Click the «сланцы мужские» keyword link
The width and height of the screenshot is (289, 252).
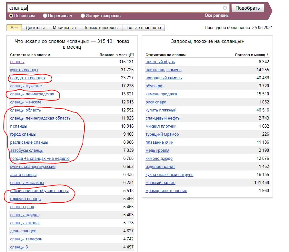click(x=26, y=86)
